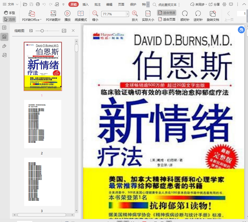Viewport: 248px width, 222px height.
Task: Click thumbnail panel scroll down arrow
Action: [x=76, y=211]
